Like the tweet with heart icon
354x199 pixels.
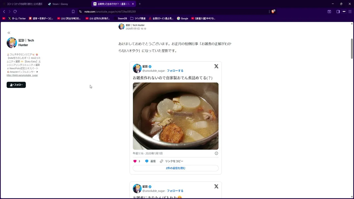coord(135,161)
